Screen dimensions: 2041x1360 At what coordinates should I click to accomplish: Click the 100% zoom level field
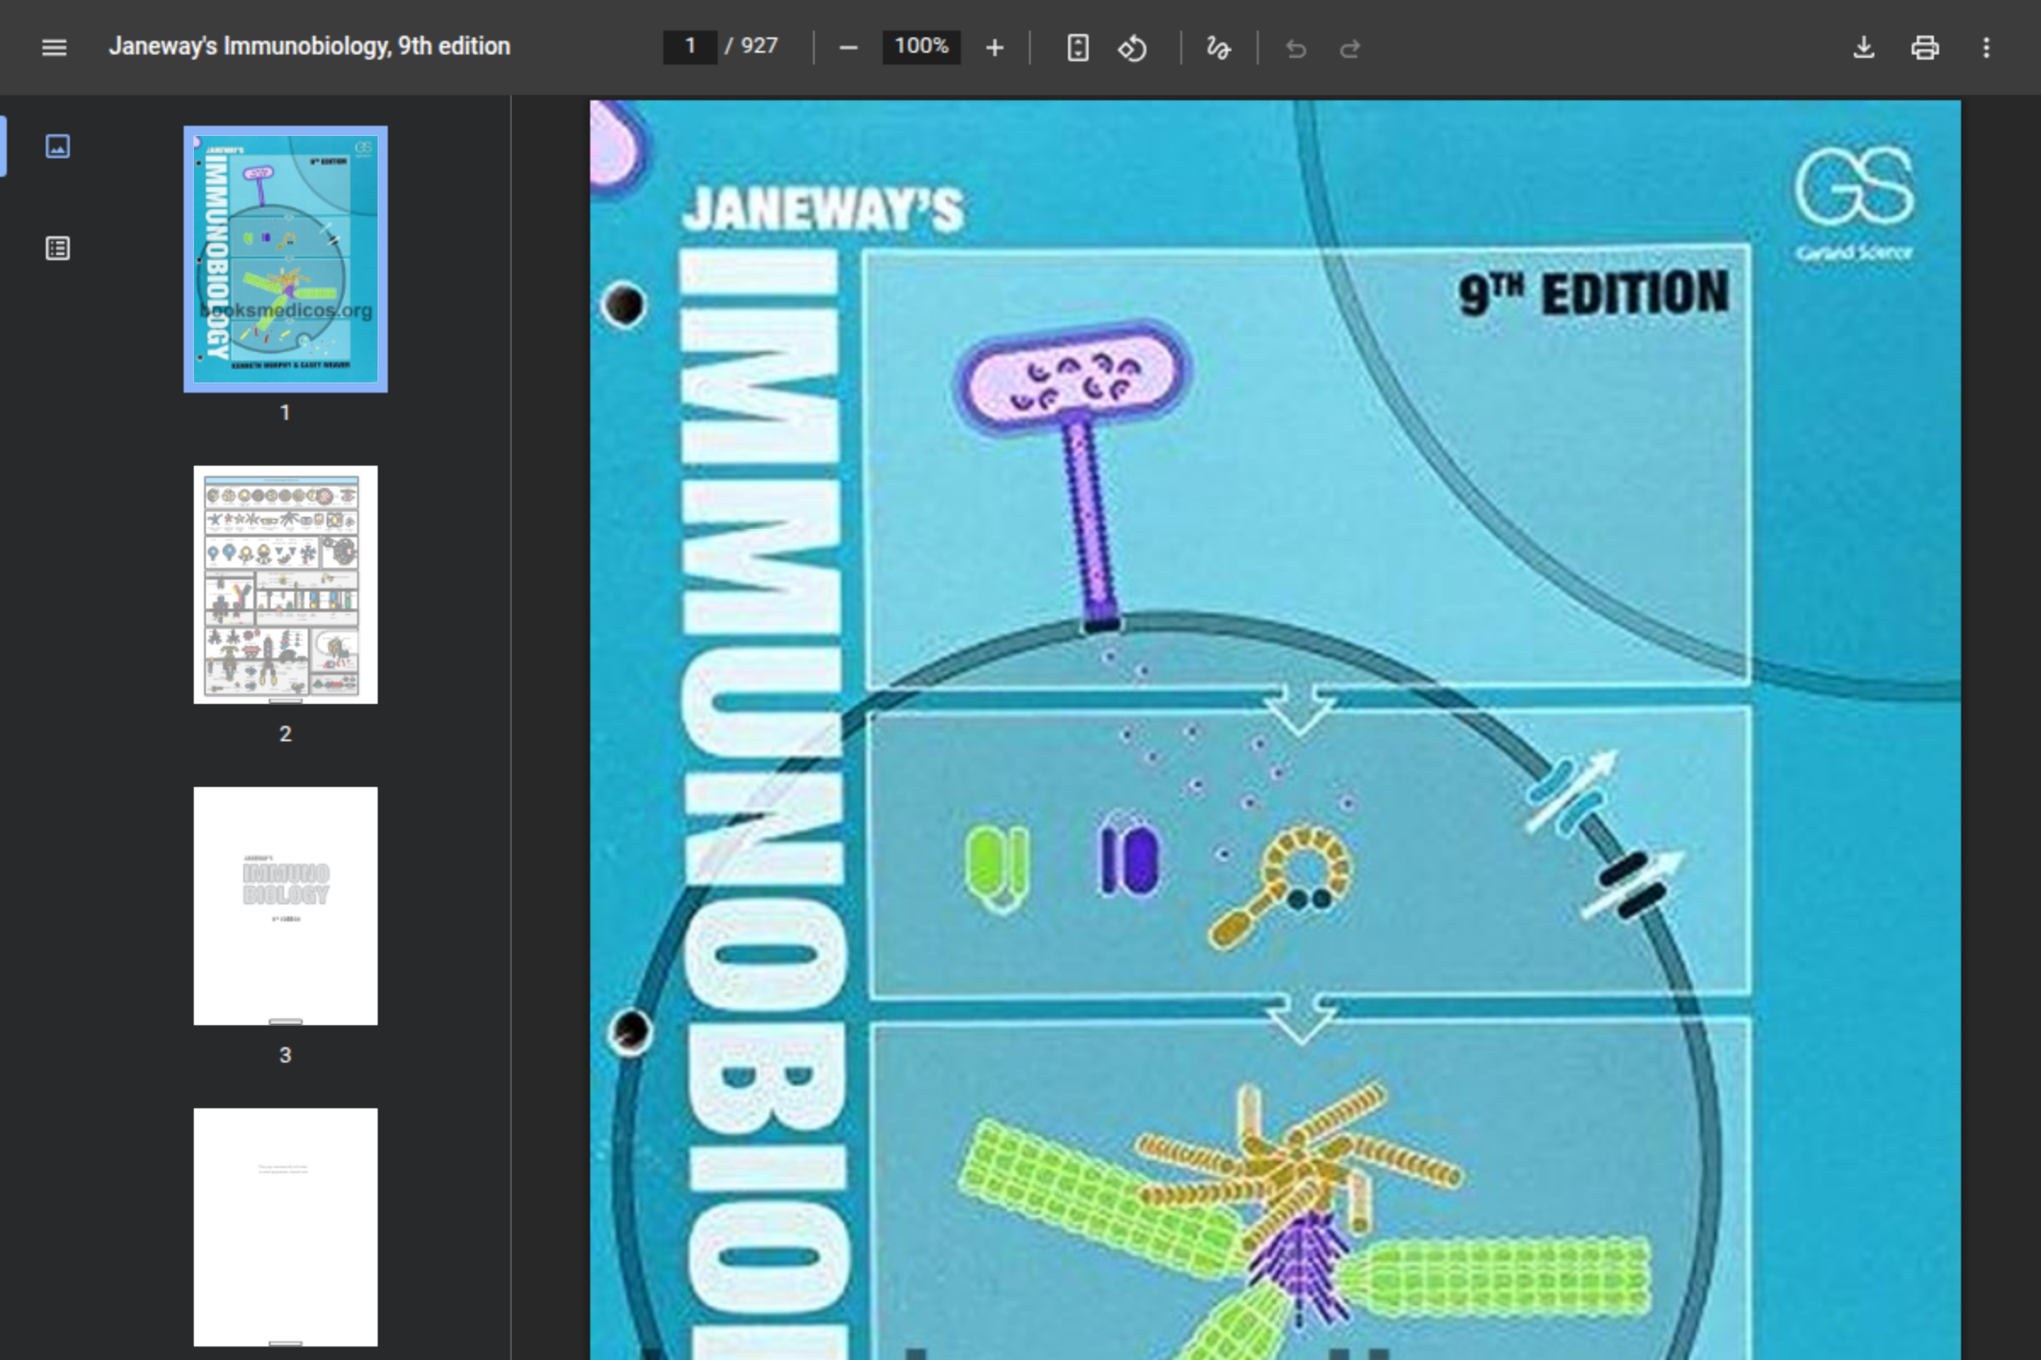[921, 47]
